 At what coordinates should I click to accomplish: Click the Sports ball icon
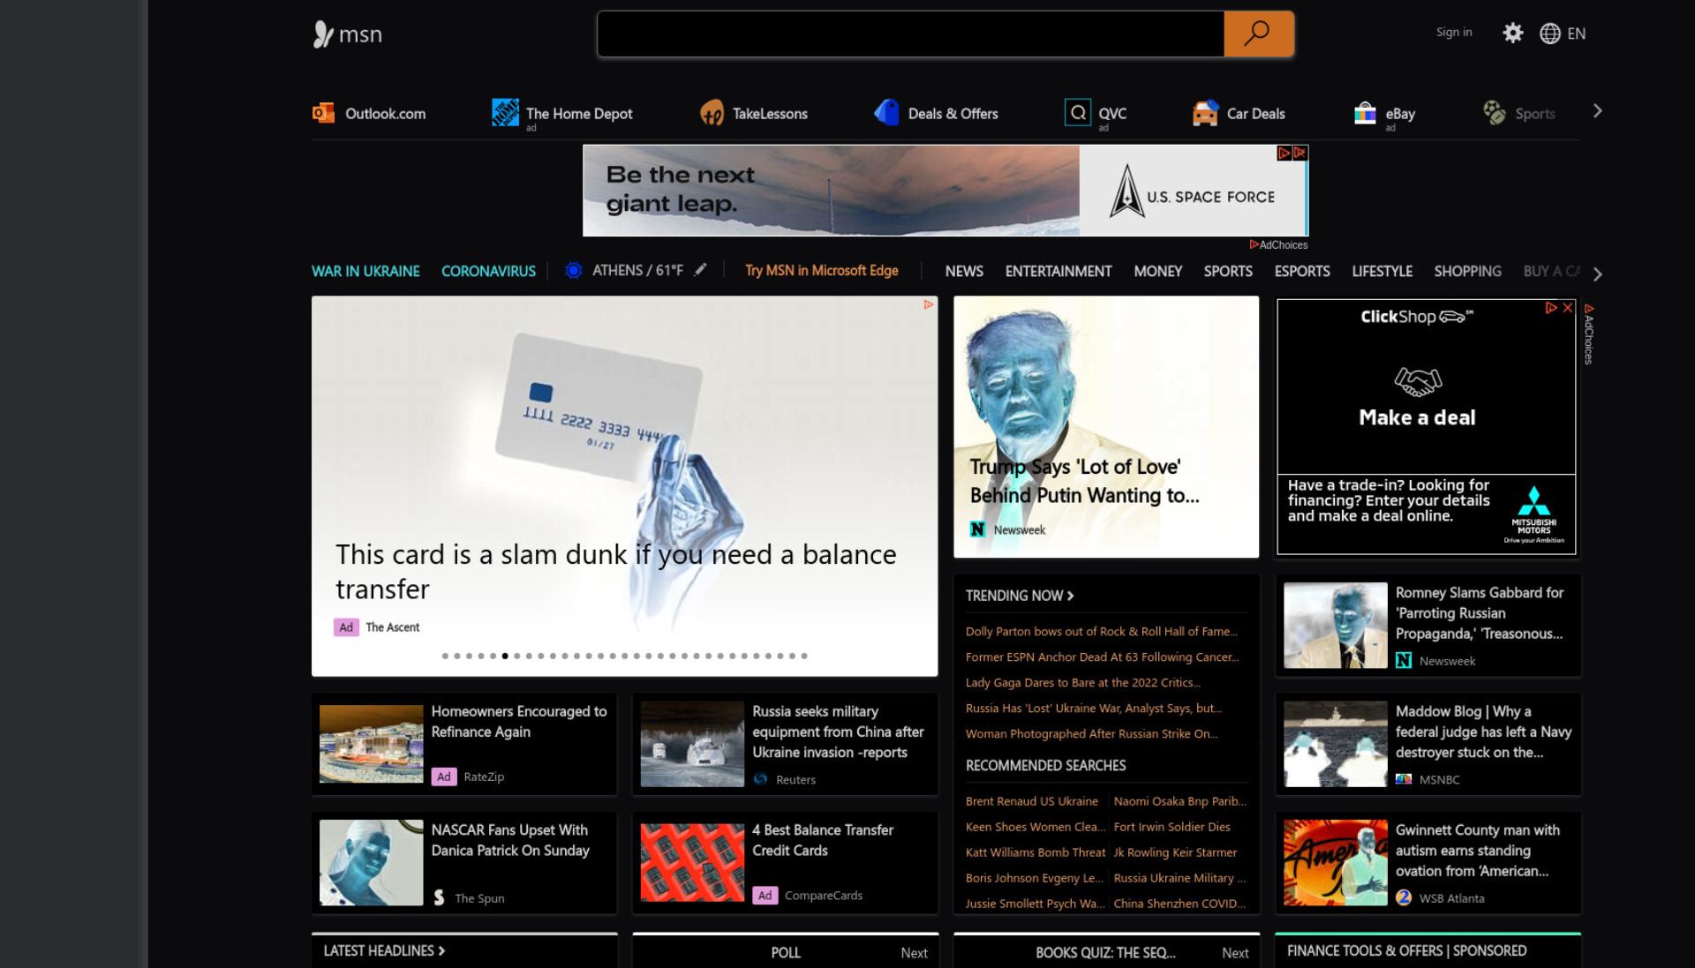click(x=1494, y=113)
